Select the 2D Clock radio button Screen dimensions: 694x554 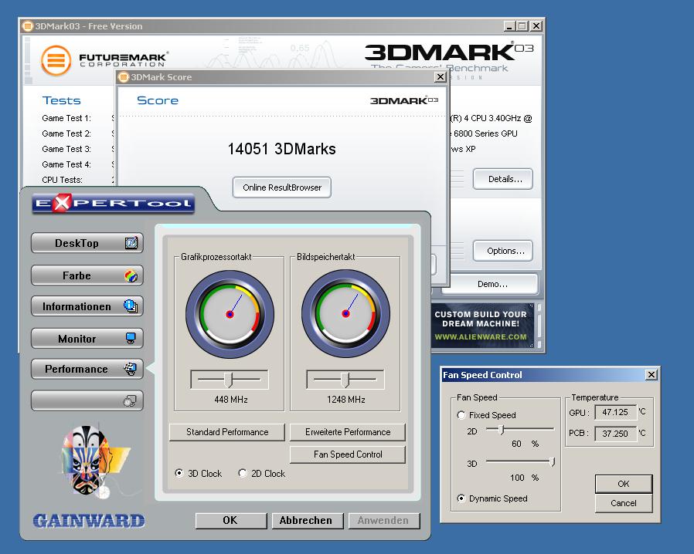pyautogui.click(x=243, y=473)
